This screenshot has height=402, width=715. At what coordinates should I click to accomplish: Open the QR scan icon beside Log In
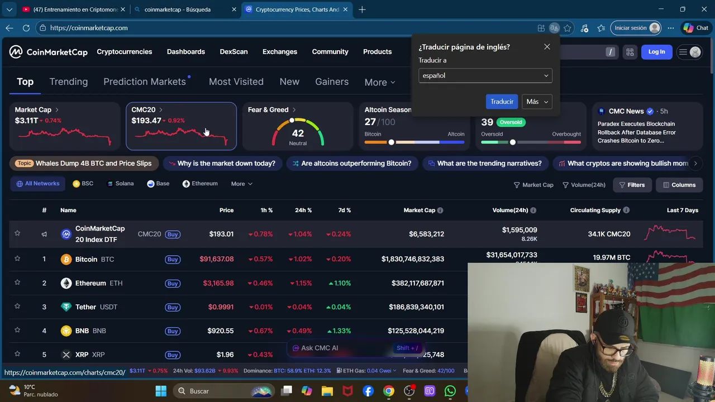click(x=630, y=52)
